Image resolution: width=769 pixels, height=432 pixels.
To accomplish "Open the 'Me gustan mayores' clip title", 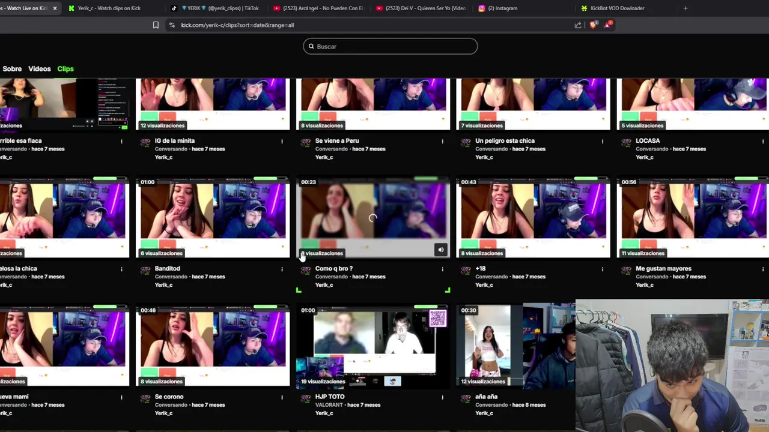I will coord(663,269).
